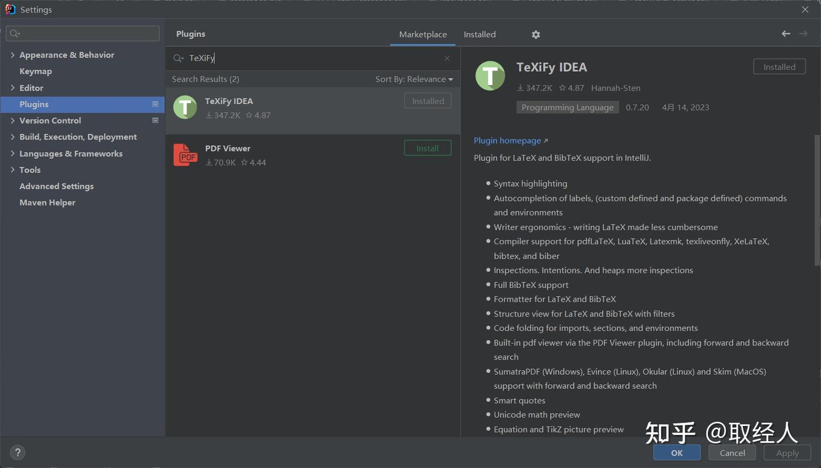The image size is (821, 468).
Task: Click the PDF Viewer plugin icon
Action: (185, 155)
